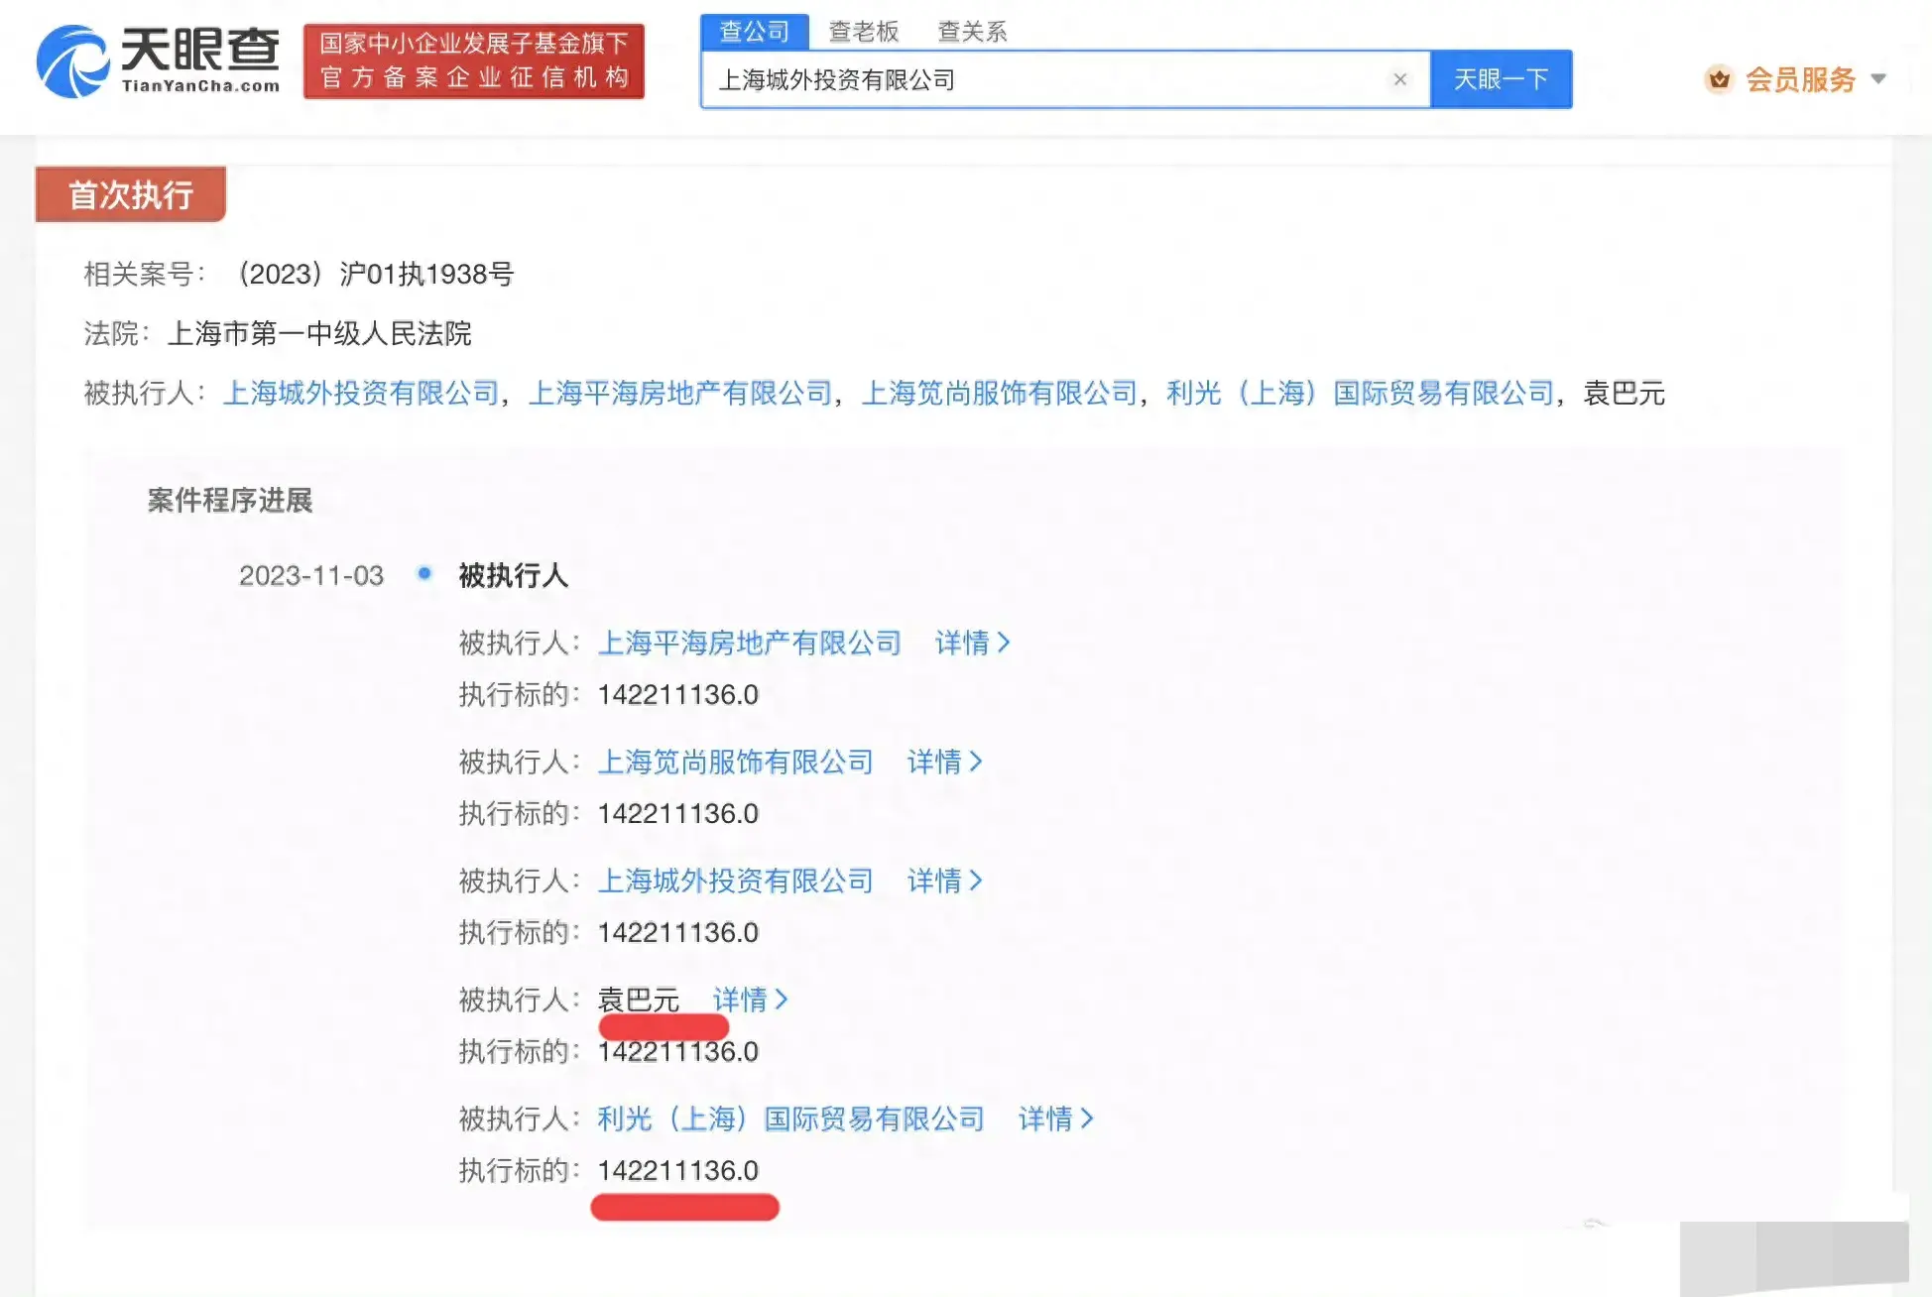1932x1297 pixels.
Task: Click the 2023-11-03 date text
Action: 311,575
